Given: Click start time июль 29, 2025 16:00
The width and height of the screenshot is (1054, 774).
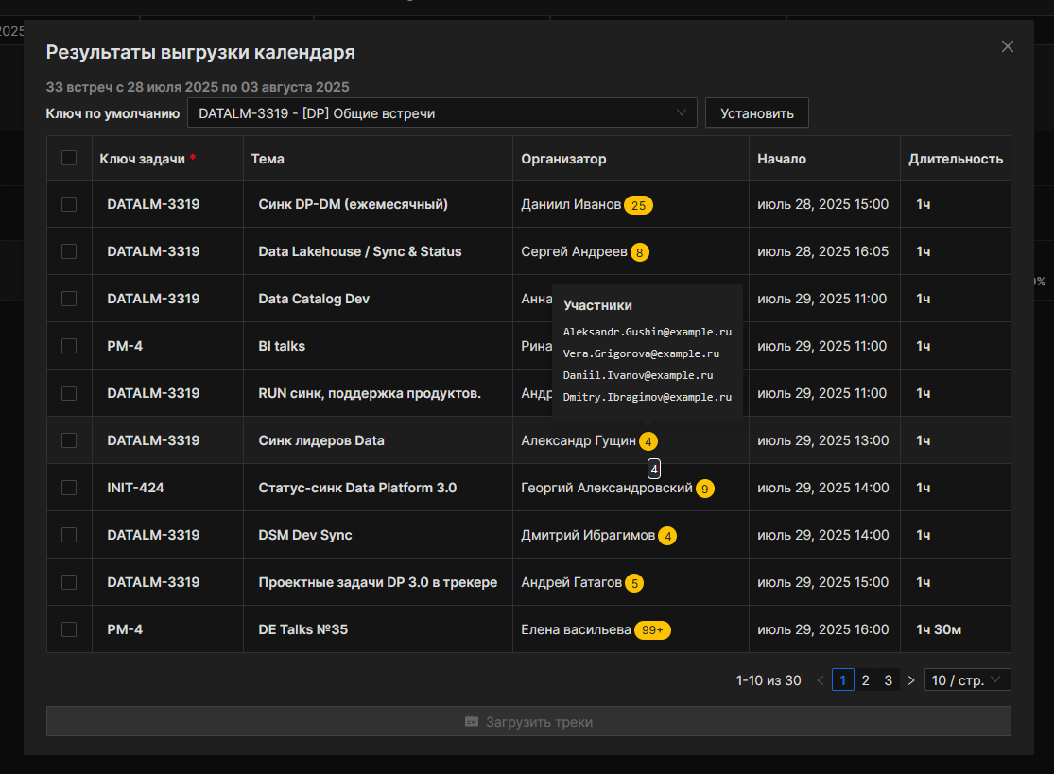Looking at the screenshot, I should pyautogui.click(x=822, y=629).
